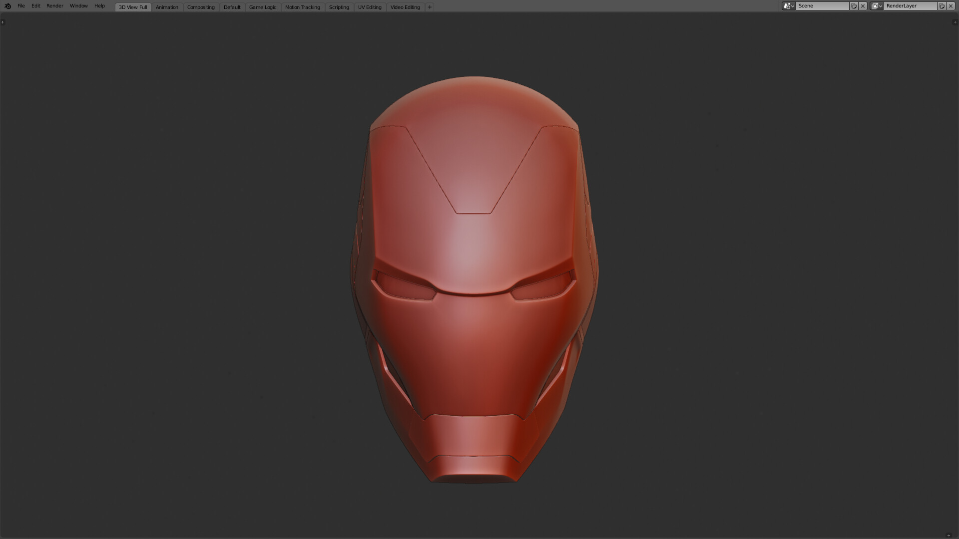Screen dimensions: 959x539
Task: Switch to the Default workspace tab
Action: [232, 7]
